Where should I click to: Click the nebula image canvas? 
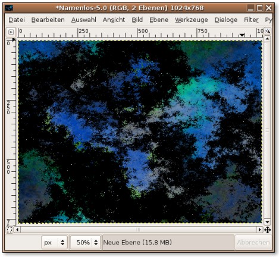[140, 132]
